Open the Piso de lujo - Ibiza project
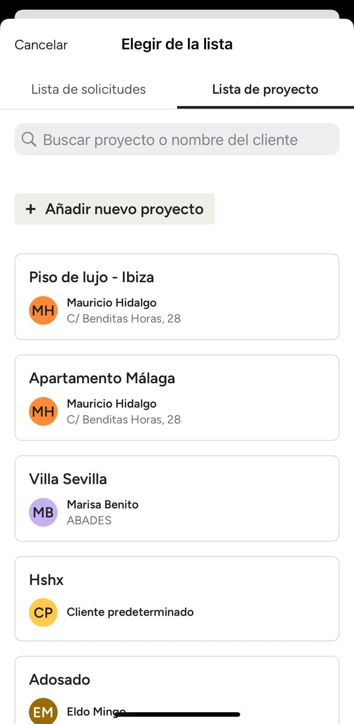 tap(91, 277)
